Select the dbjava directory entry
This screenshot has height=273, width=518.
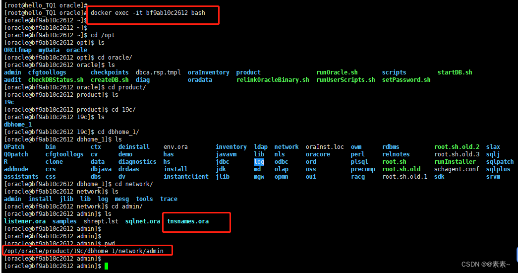point(101,169)
